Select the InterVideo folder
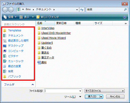This screenshot has height=103, width=130. (x=48, y=28)
